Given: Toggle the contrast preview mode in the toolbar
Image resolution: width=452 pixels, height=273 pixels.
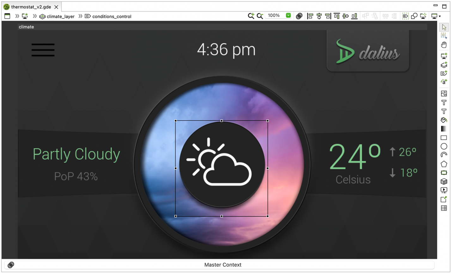Looking at the screenshot, I should pos(299,15).
